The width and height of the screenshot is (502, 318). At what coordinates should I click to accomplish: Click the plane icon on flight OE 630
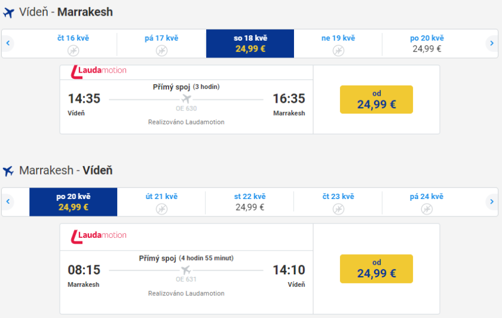186,99
